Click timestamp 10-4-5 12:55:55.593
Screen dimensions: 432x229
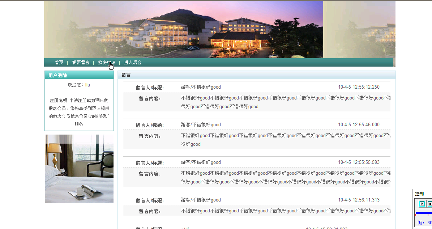coord(359,162)
